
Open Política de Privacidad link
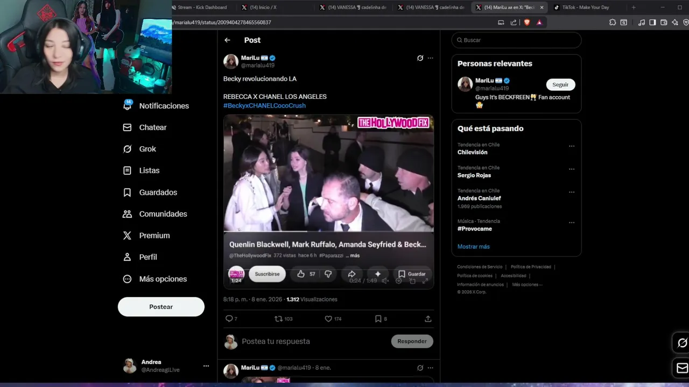531,267
